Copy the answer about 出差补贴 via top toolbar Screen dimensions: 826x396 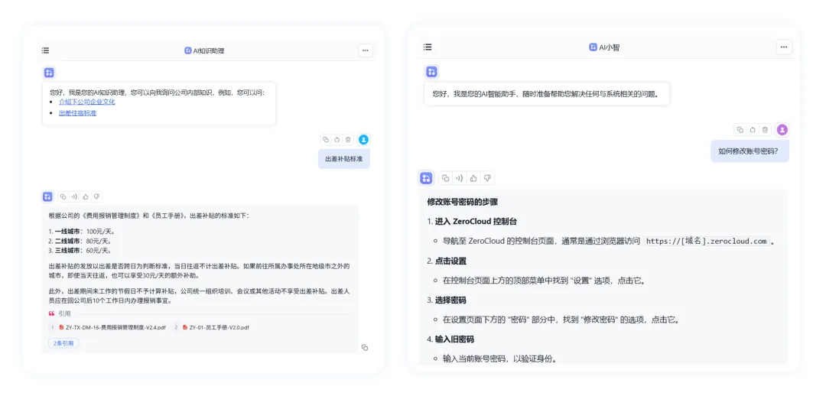click(63, 196)
